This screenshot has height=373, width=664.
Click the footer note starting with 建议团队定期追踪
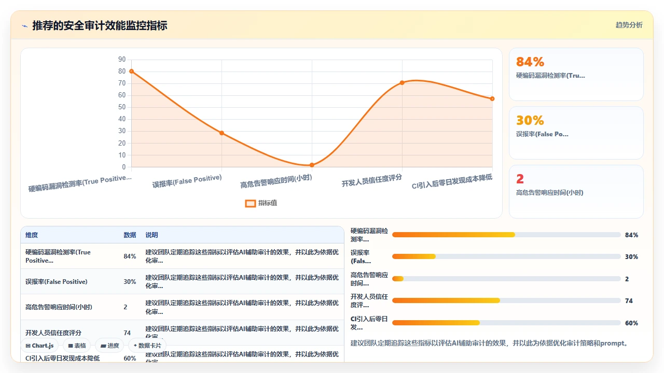point(489,343)
